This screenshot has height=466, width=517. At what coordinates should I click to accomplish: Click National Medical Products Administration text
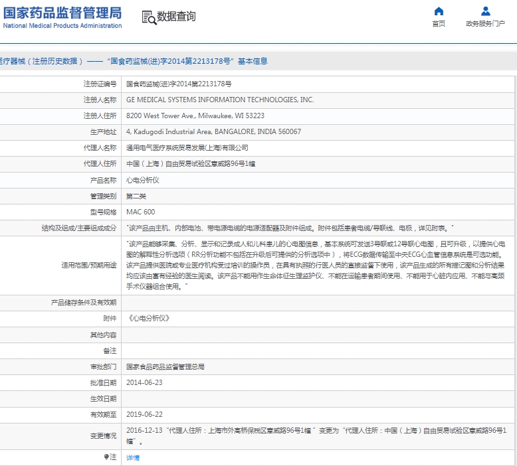pyautogui.click(x=62, y=26)
